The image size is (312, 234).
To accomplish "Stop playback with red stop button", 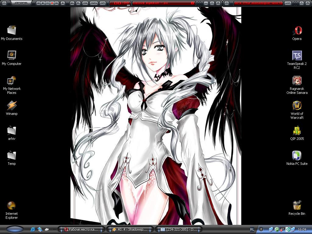I will pos(52,3).
